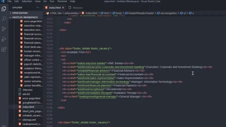Close the index.html tab
This screenshot has width=226, height=127.
pyautogui.click(x=63, y=8)
